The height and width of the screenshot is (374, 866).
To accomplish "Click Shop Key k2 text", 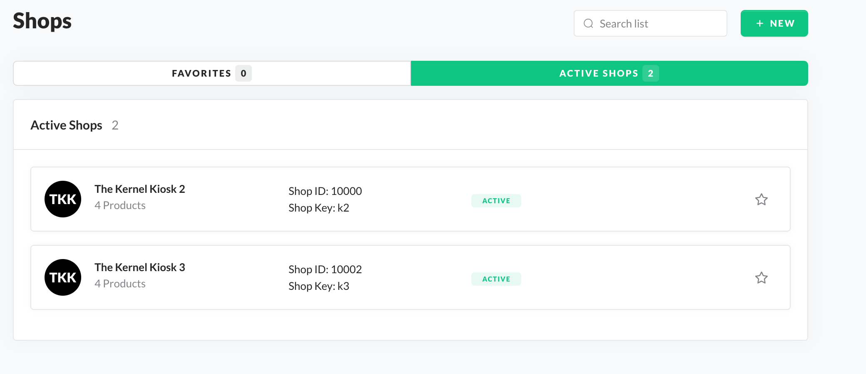I will tap(319, 208).
